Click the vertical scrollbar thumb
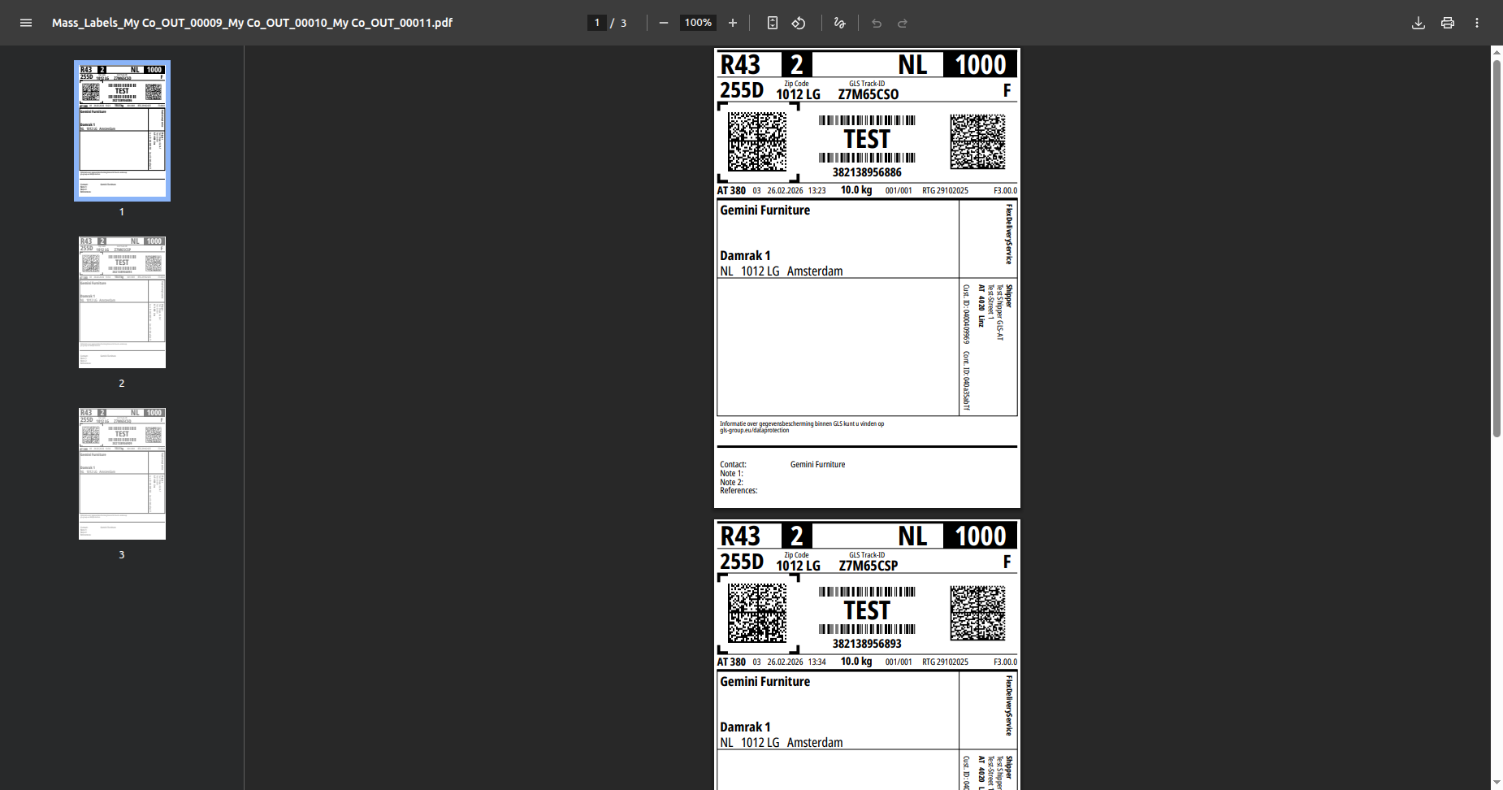 1497,248
